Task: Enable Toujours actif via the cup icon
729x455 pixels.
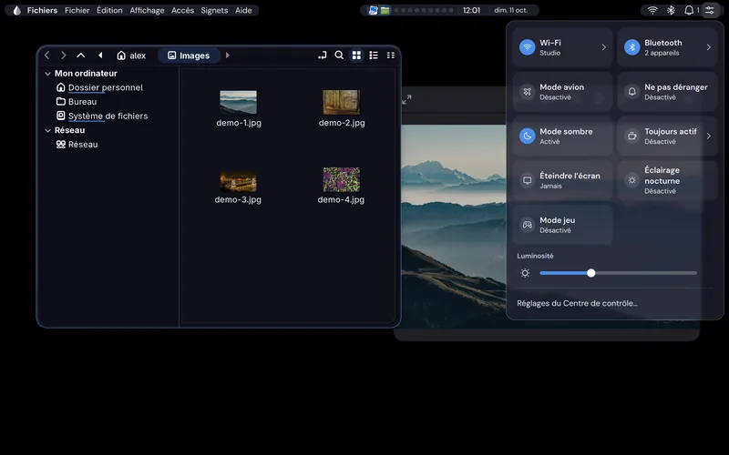Action: coord(631,136)
